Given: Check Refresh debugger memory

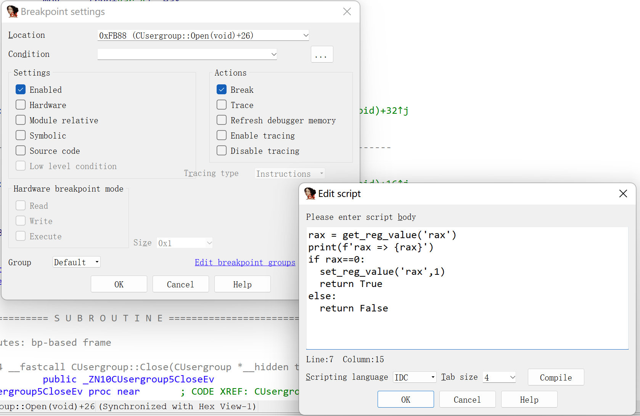Looking at the screenshot, I should [x=222, y=120].
